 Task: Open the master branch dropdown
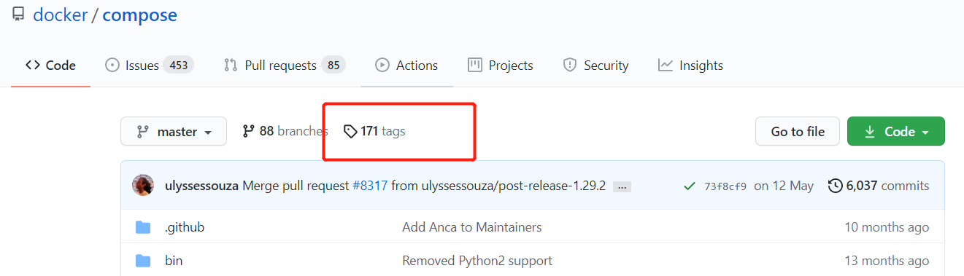174,132
